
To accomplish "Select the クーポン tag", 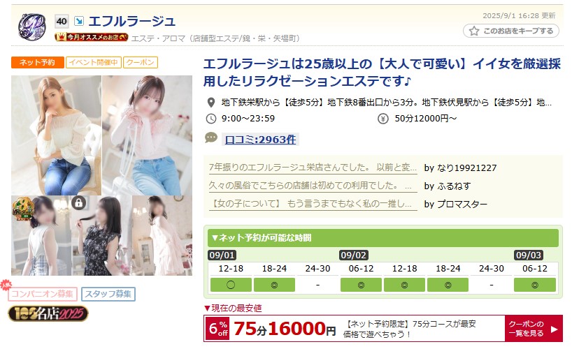I will (141, 62).
